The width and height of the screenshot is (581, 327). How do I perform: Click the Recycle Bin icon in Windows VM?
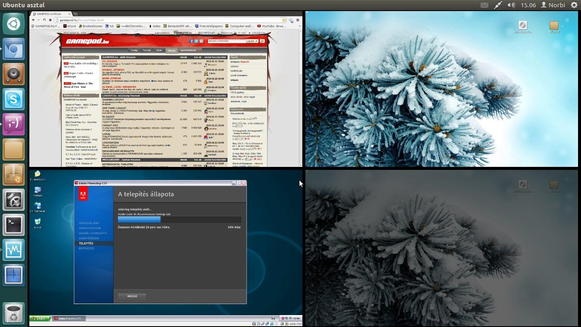pos(38,223)
